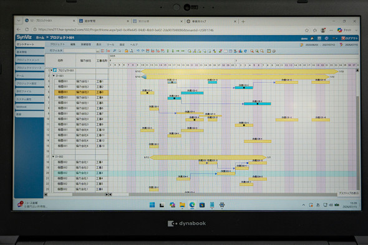Open the Windows Start menu
Screen dimensions: 368x245
point(152,205)
